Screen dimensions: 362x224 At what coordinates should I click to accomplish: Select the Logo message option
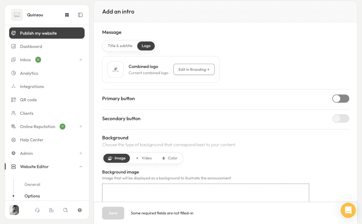coord(146,46)
